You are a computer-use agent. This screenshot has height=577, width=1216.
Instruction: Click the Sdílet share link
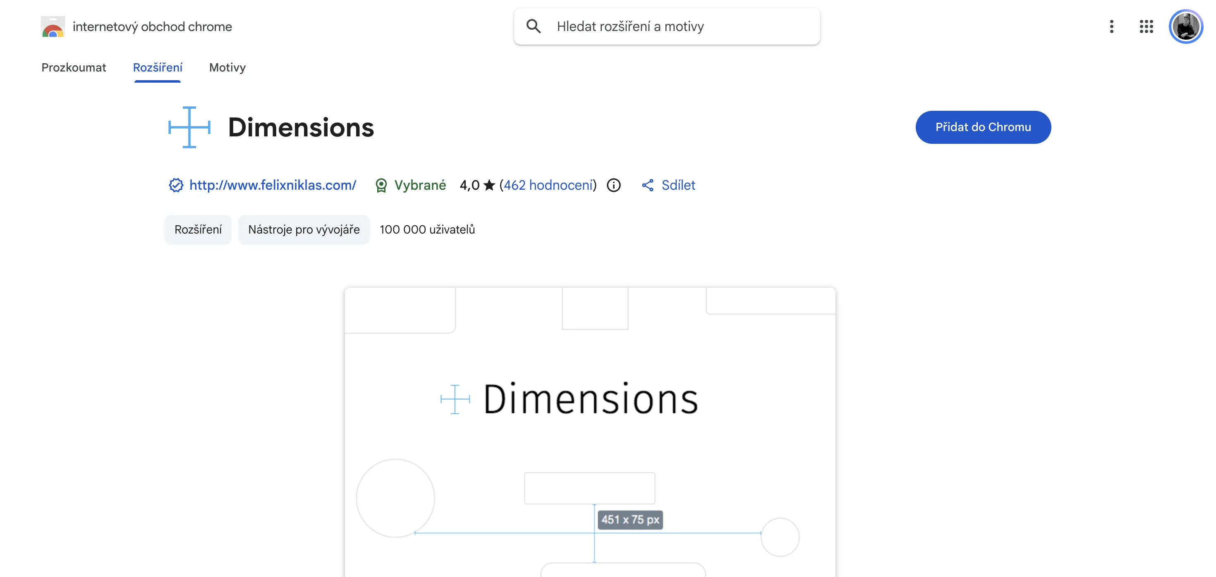pyautogui.click(x=678, y=186)
